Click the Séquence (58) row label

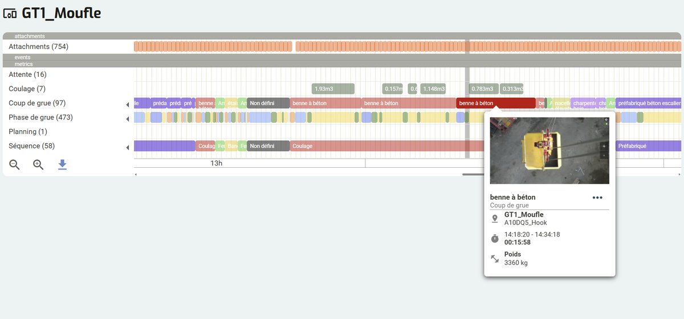click(31, 146)
